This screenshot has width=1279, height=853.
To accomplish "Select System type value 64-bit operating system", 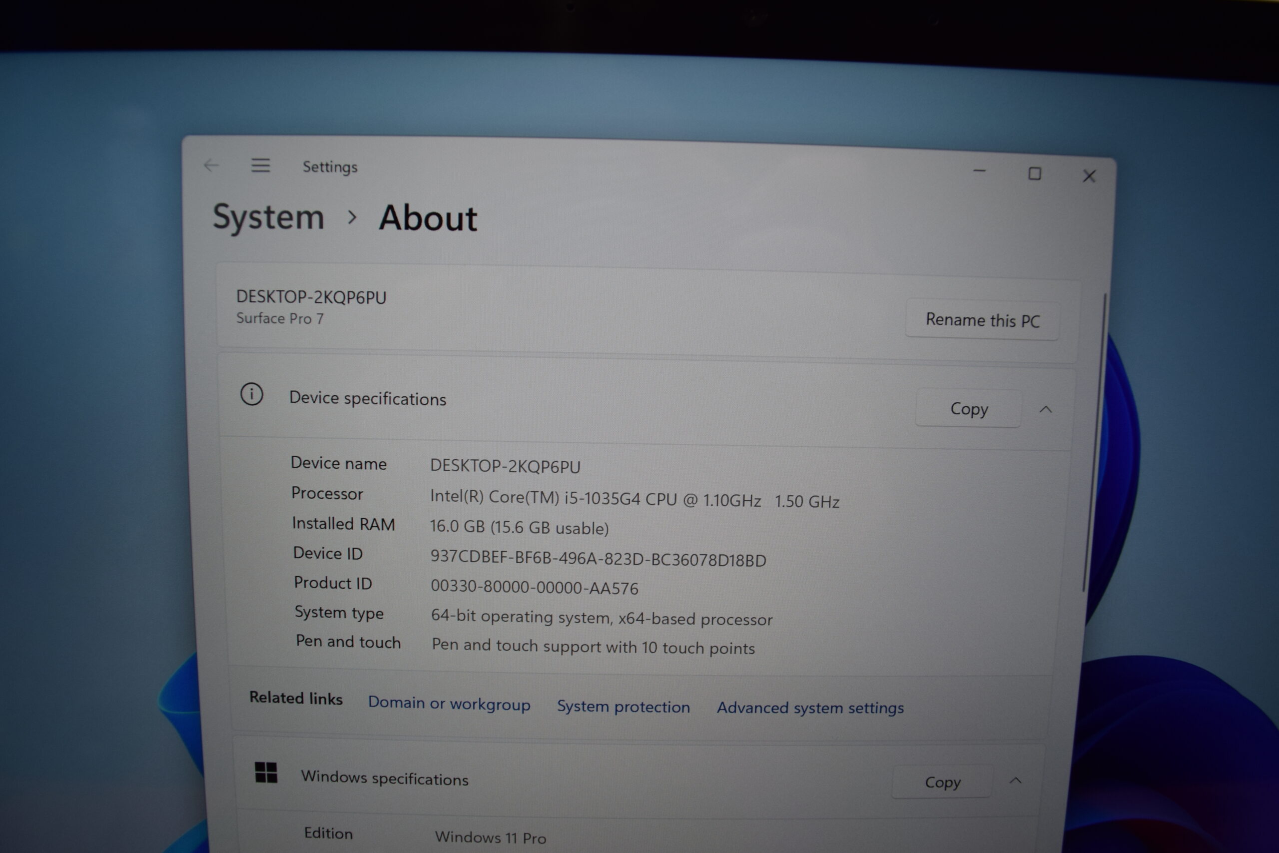I will tap(602, 618).
